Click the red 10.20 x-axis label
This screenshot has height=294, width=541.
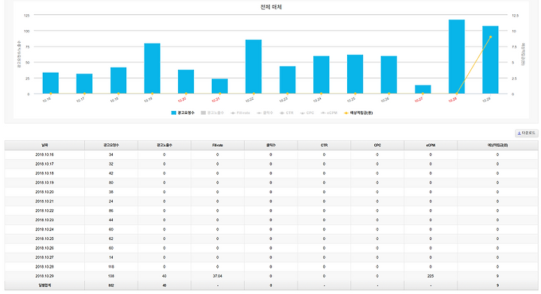pyautogui.click(x=182, y=100)
